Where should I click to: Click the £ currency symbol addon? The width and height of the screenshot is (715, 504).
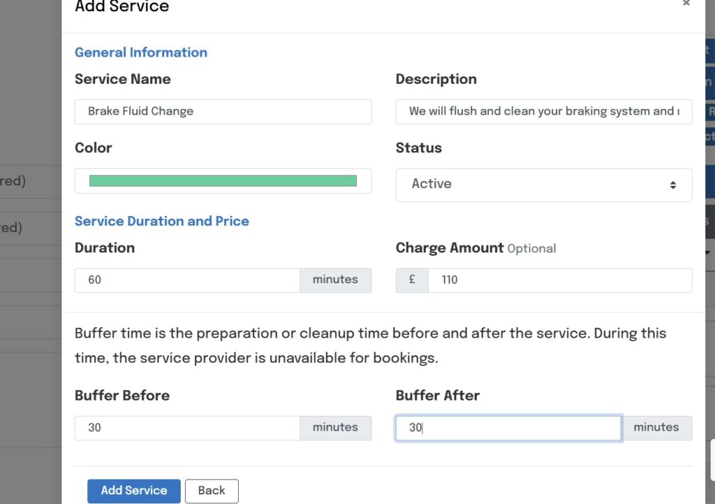(x=412, y=280)
